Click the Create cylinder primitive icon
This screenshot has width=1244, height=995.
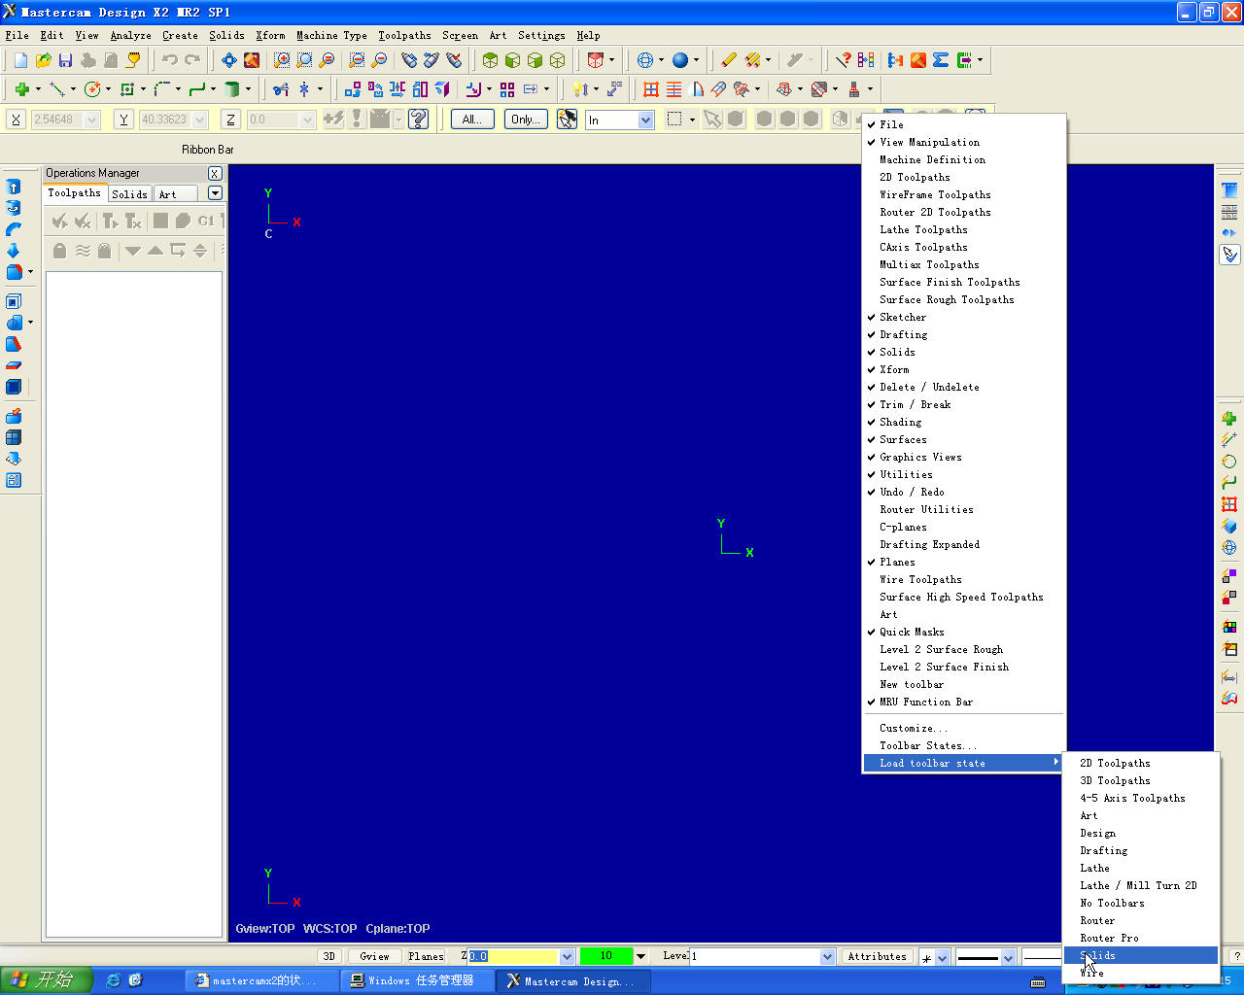[x=232, y=89]
